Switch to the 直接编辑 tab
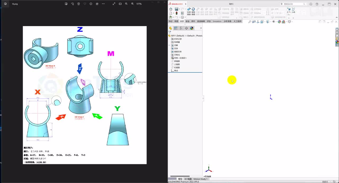This screenshot has width=339, height=183. pos(201,21)
